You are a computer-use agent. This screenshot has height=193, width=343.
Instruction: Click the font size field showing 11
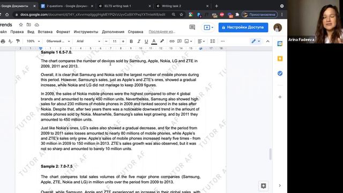point(115,41)
